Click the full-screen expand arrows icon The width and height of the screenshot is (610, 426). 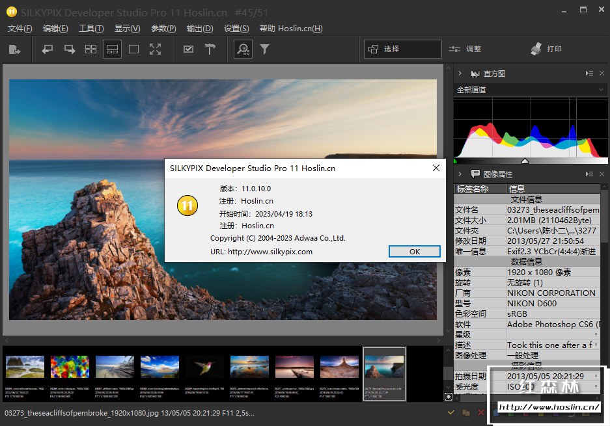click(155, 49)
